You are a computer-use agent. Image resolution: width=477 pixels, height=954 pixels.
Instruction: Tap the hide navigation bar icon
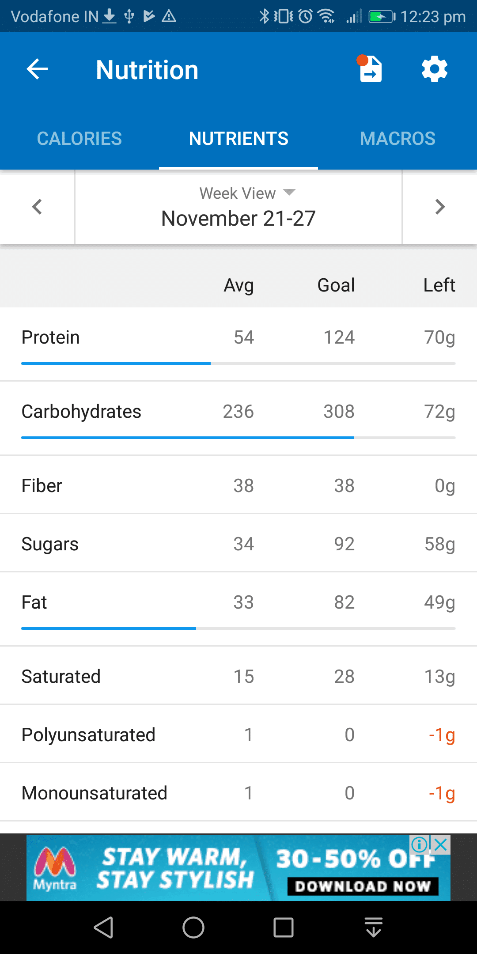[x=374, y=927]
